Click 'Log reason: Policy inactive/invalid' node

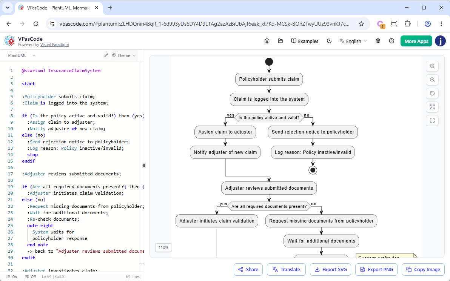(313, 152)
